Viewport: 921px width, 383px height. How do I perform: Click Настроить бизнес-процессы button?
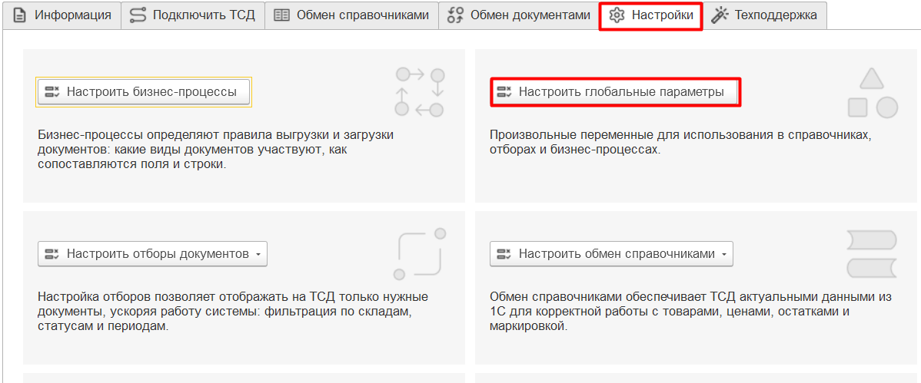coord(144,92)
